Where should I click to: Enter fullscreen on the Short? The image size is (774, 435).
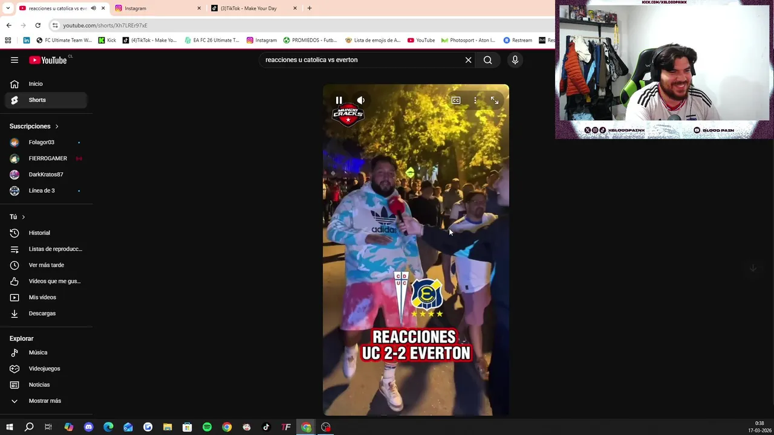495,100
